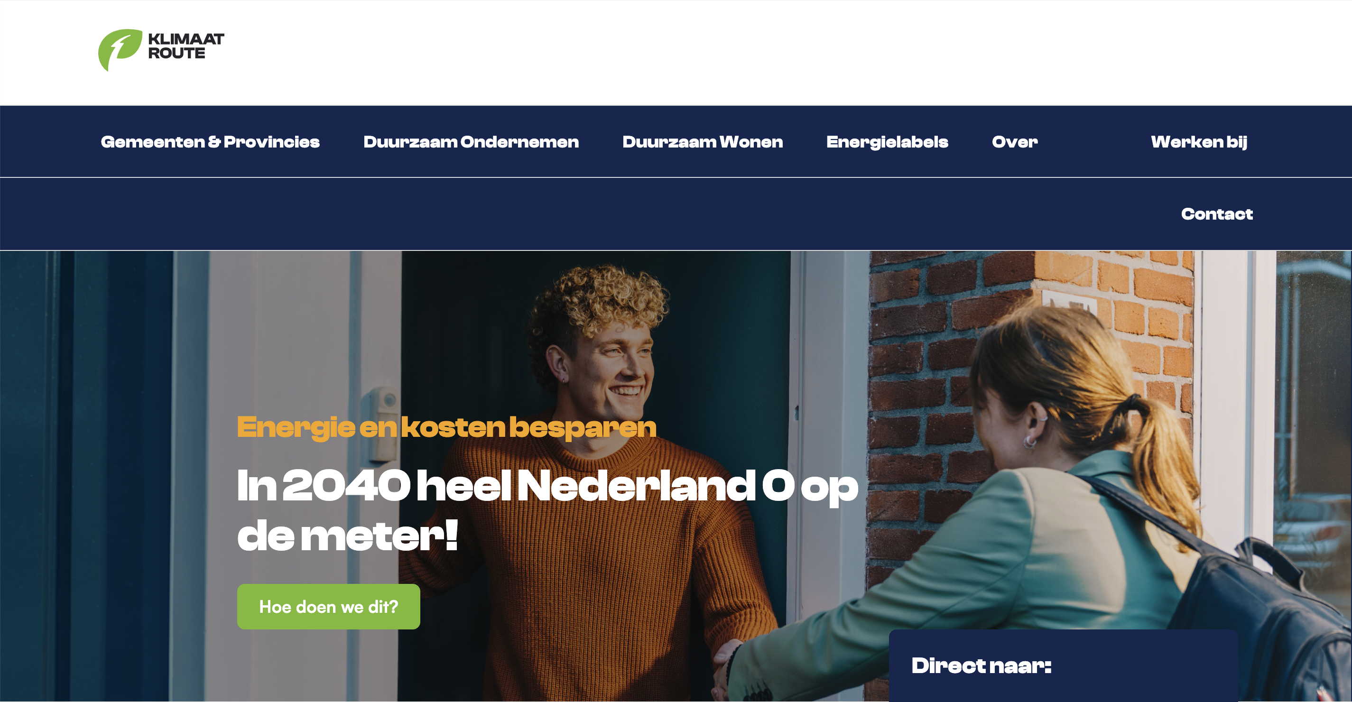
Task: Open the Werken bij page
Action: coord(1199,142)
